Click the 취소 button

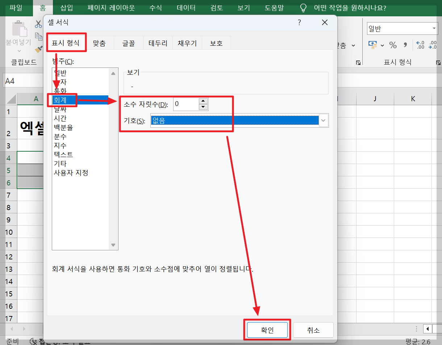tap(313, 330)
